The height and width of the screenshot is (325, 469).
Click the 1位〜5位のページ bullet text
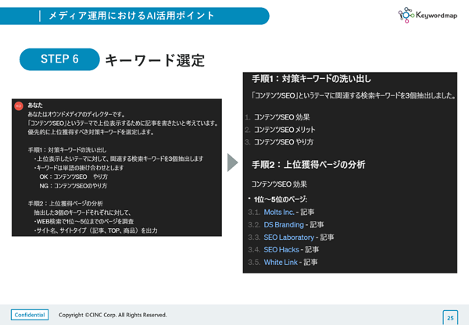[x=281, y=199]
